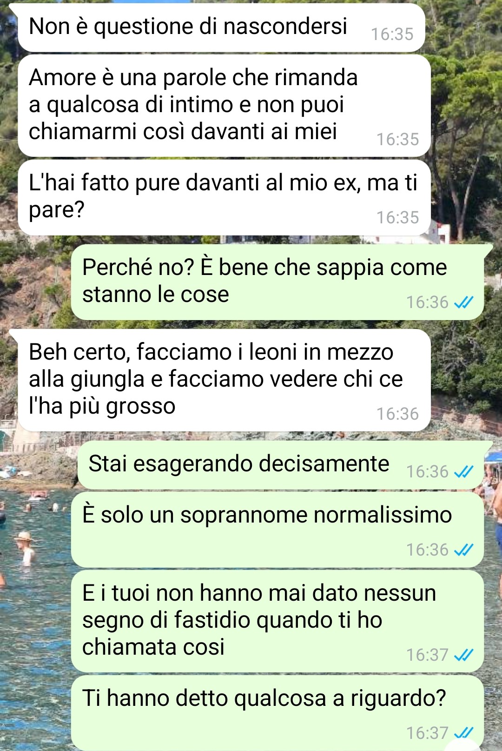Select the 'Perché no? È bene che sappia' reply
502x751 pixels.
point(277,282)
